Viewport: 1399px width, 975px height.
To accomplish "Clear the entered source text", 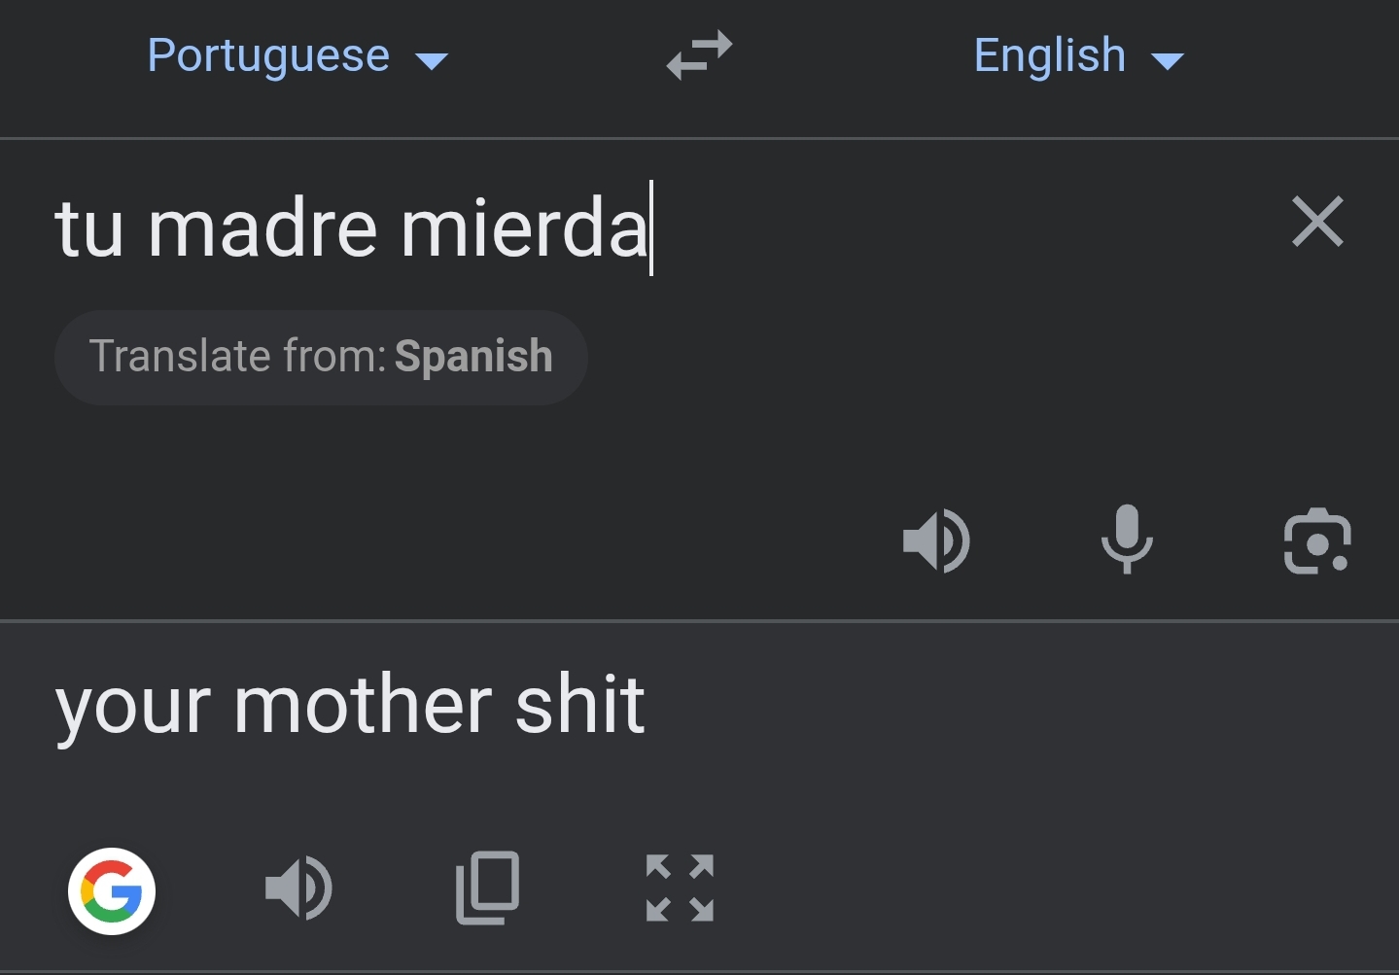I will (x=1317, y=222).
